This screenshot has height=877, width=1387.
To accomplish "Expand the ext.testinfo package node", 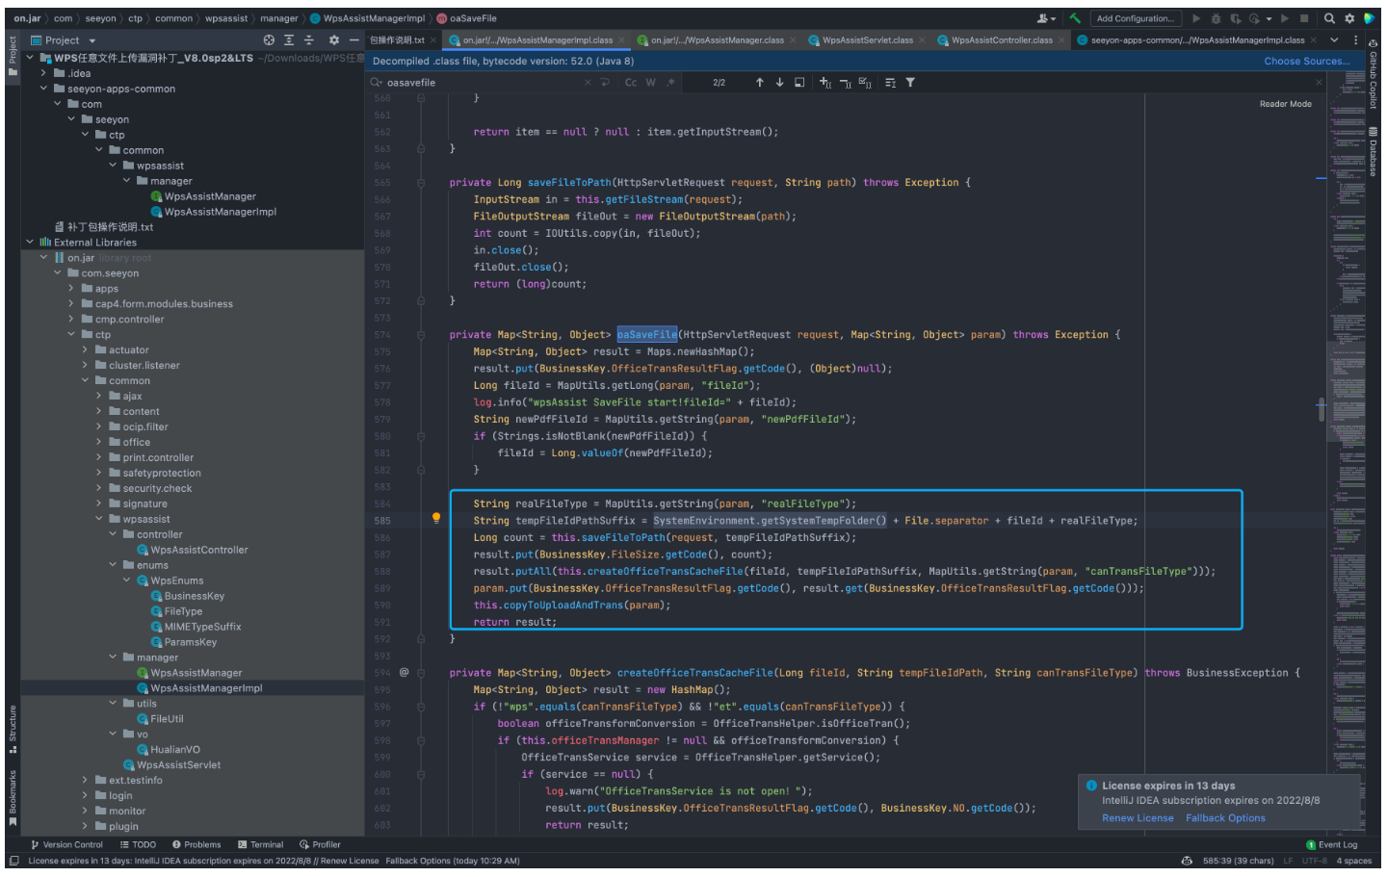I will 85,781.
